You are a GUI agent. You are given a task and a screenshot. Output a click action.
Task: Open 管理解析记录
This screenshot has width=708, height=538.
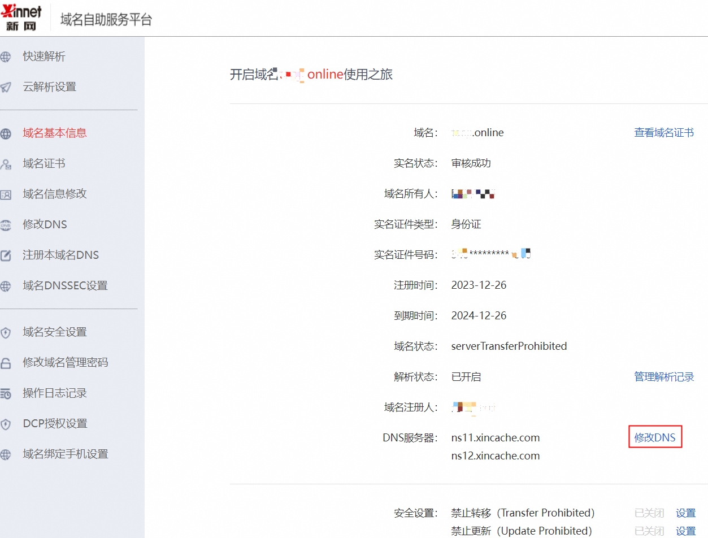663,376
